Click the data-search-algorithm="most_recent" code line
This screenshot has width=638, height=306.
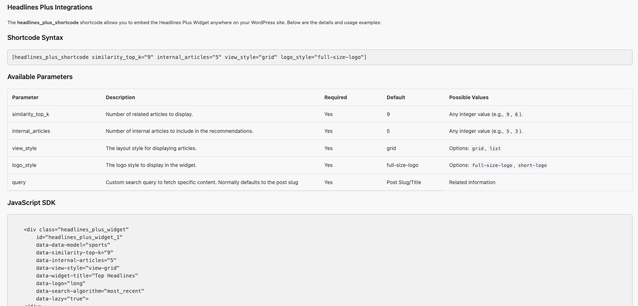pyautogui.click(x=90, y=291)
